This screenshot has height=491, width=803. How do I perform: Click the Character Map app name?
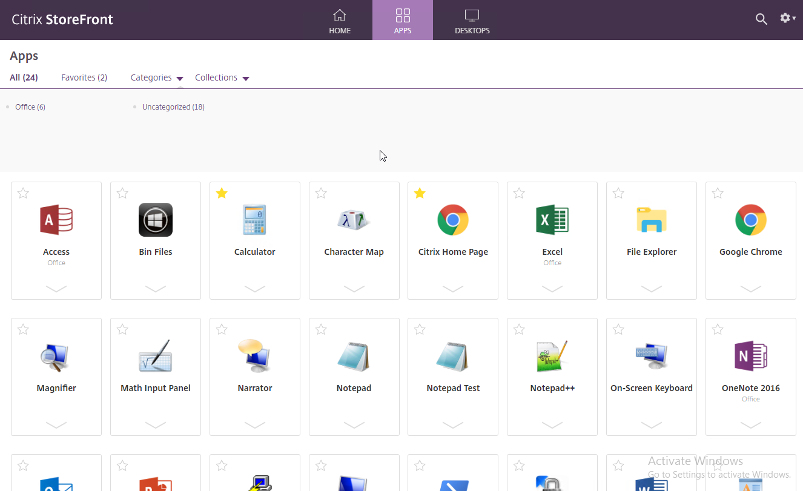[x=354, y=252]
